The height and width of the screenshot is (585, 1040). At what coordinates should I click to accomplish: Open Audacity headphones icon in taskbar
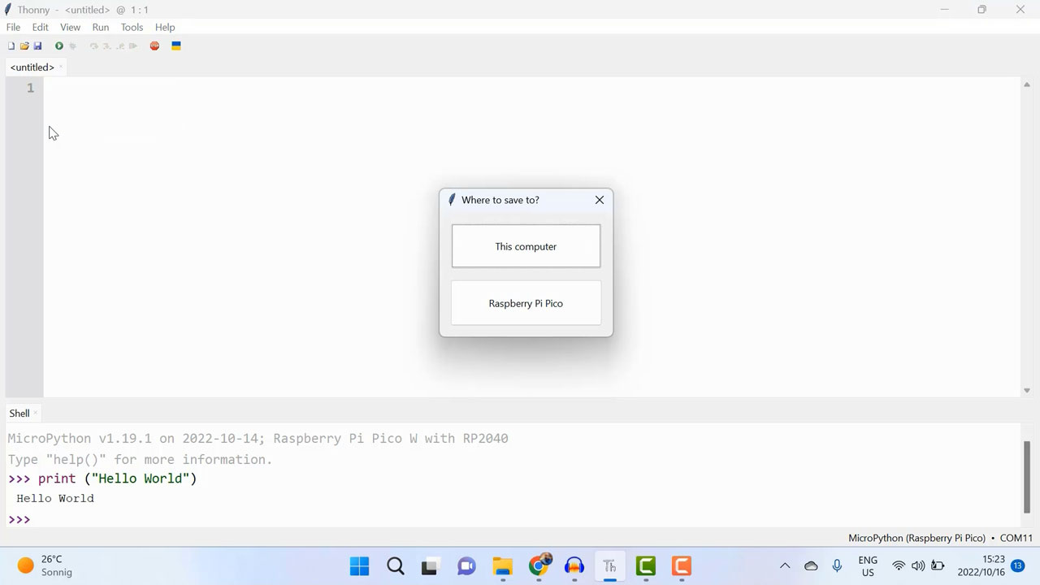(x=574, y=566)
